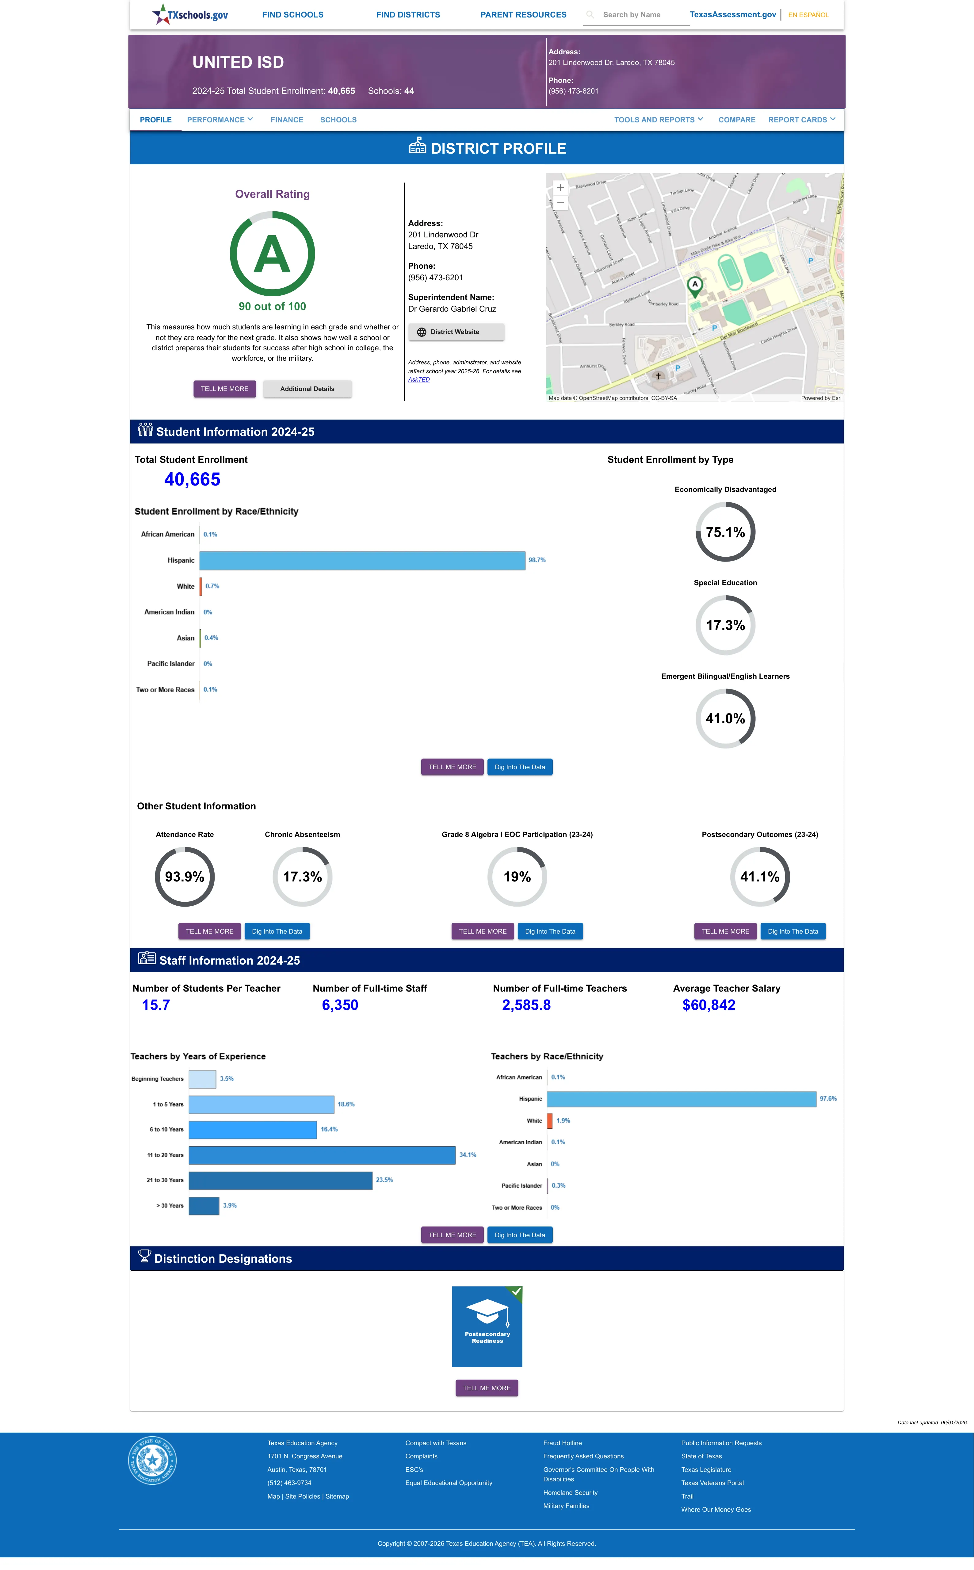This screenshot has height=1570, width=974.
Task: Open the footer Sitemap link
Action: pyautogui.click(x=338, y=1497)
